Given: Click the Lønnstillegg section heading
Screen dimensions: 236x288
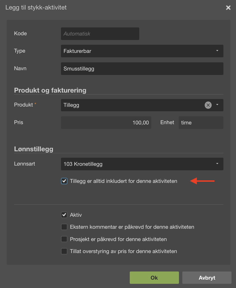Looking at the screenshot, I should tap(34, 149).
